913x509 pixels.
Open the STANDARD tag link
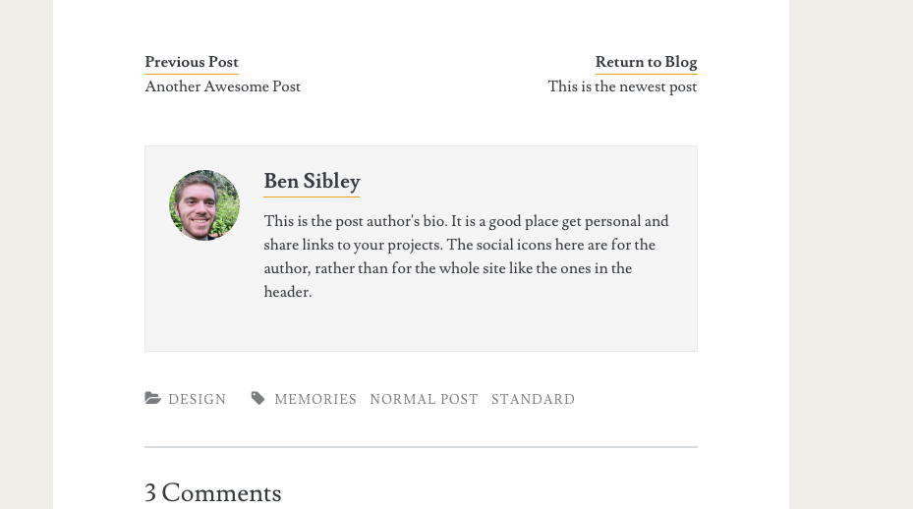pyautogui.click(x=533, y=399)
